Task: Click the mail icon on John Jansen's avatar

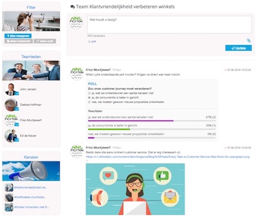Action: coord(17,93)
